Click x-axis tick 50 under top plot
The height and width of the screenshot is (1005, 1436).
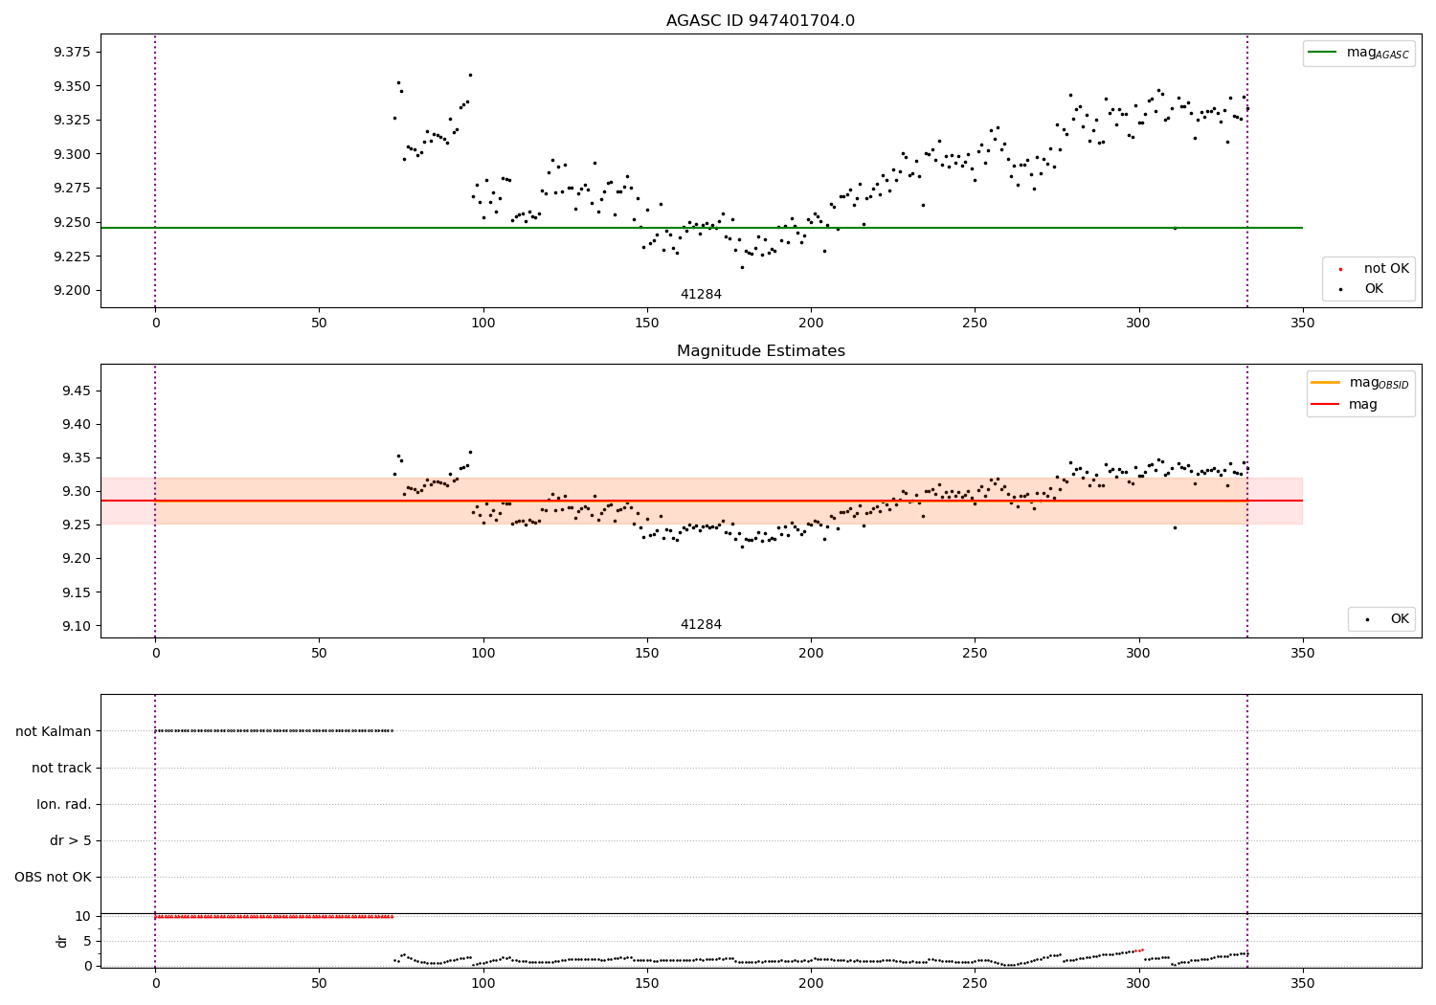pyautogui.click(x=319, y=323)
